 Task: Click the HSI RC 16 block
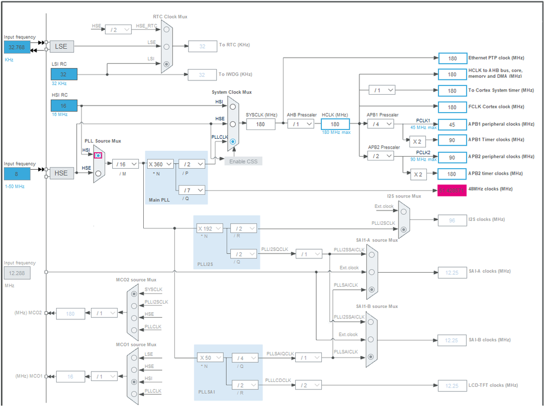64,106
